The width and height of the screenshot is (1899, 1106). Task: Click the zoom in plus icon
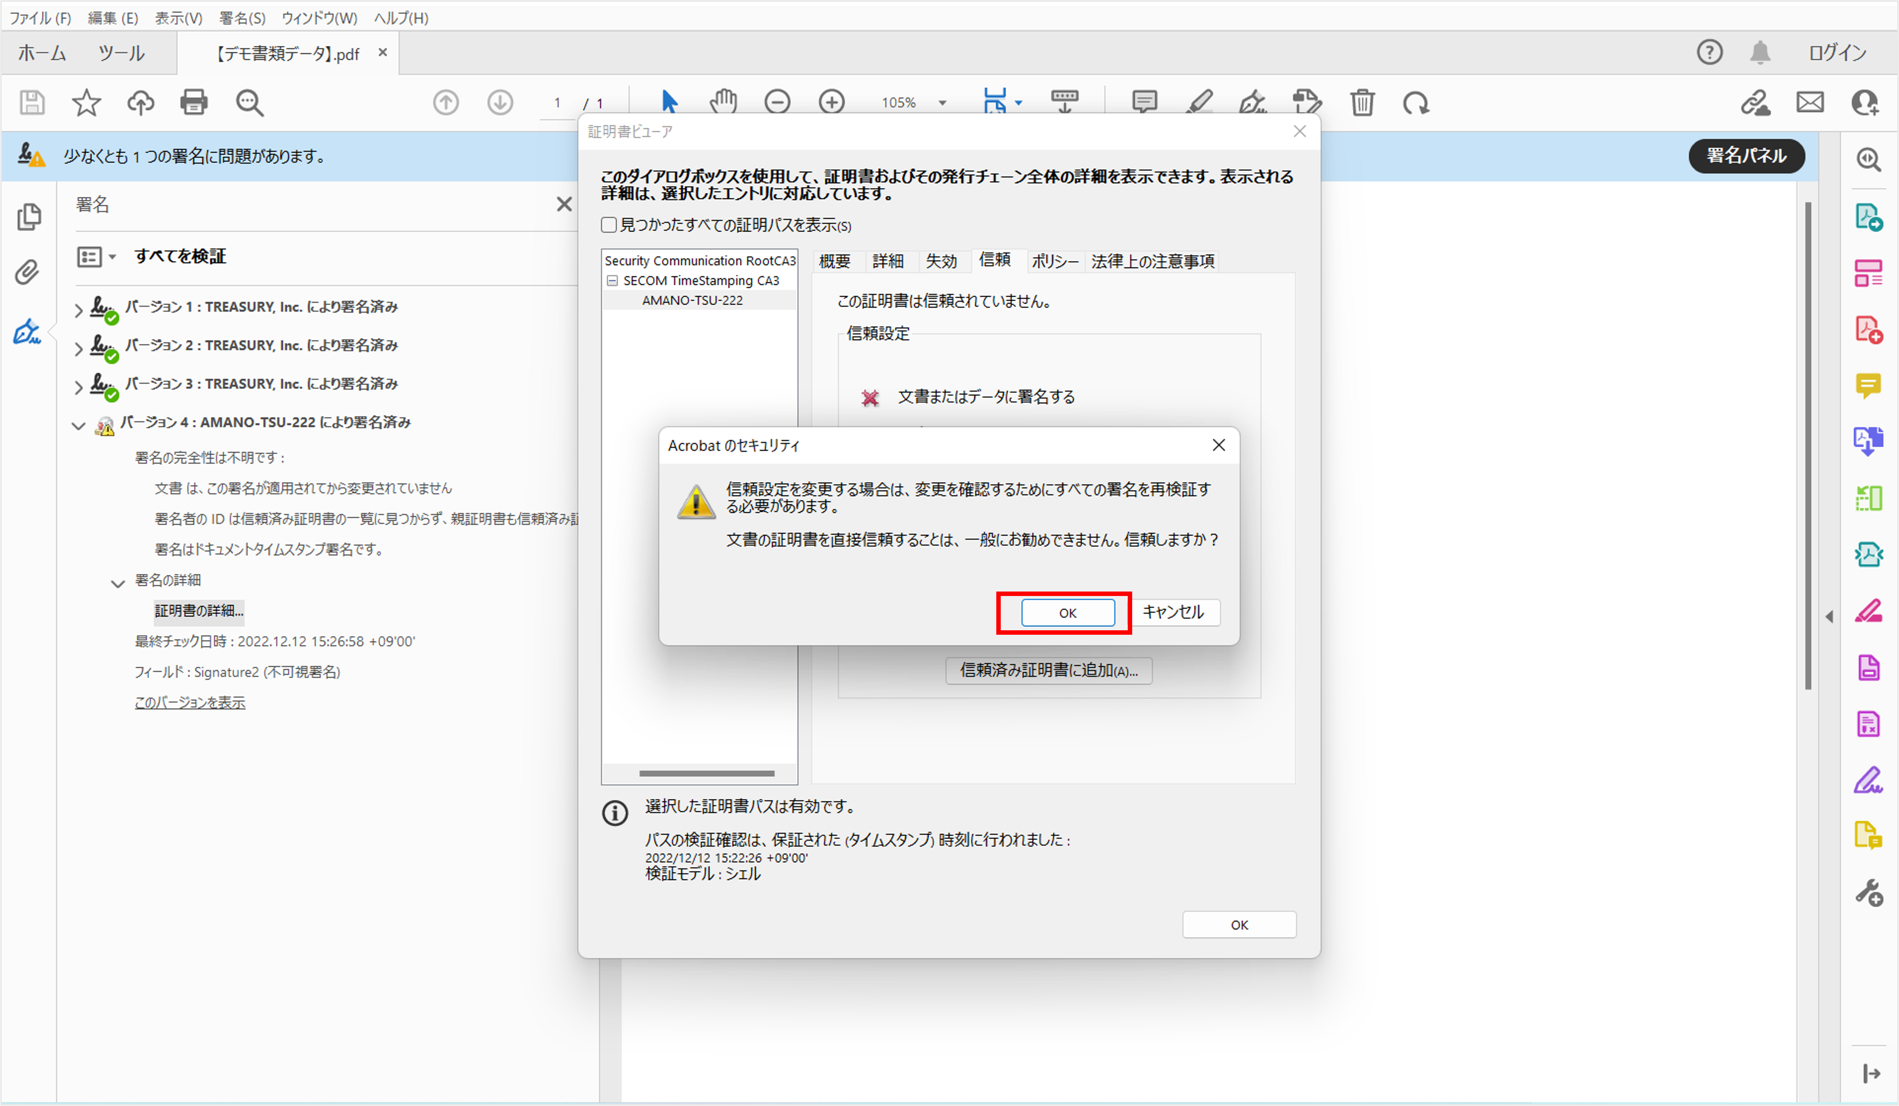[x=831, y=102]
